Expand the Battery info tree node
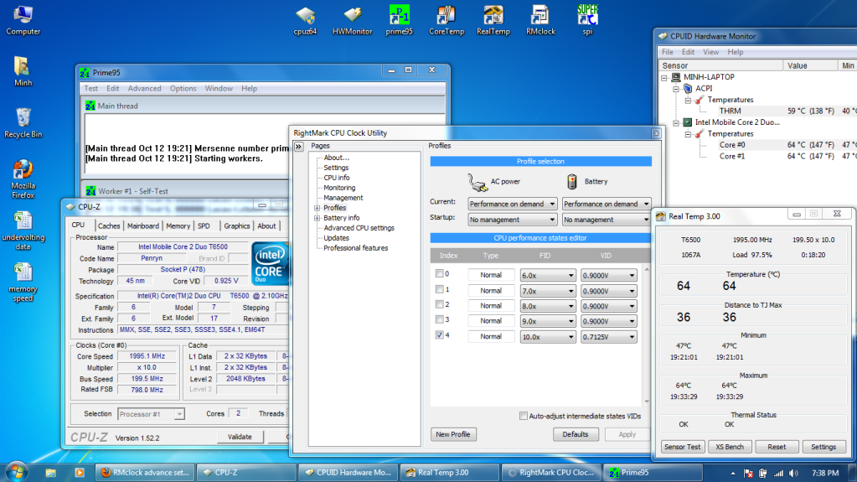Viewport: 857px width, 482px height. (317, 218)
